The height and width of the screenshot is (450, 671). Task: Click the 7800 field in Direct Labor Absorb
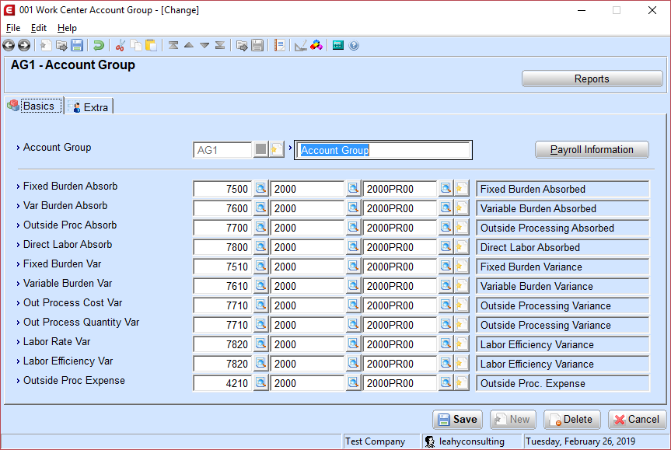222,247
